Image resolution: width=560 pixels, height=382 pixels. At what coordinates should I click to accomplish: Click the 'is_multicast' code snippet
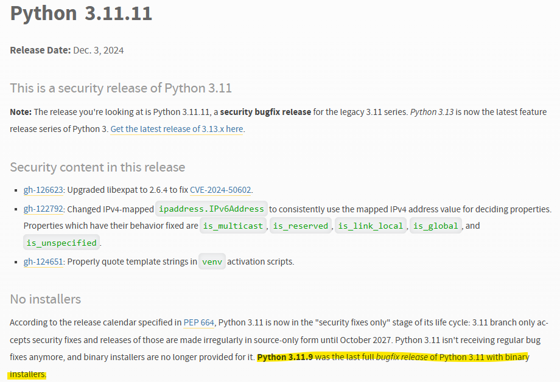pos(233,226)
